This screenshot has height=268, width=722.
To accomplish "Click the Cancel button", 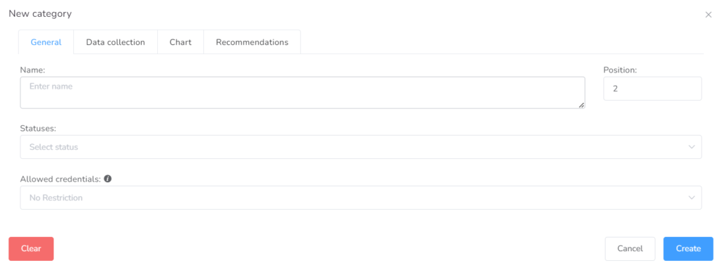I will (x=630, y=249).
